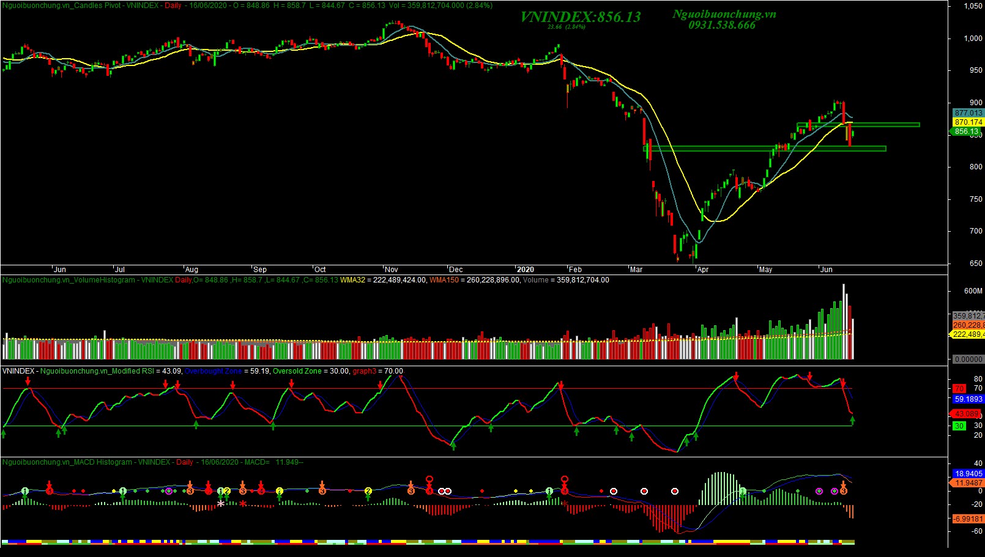This screenshot has width=985, height=557.
Task: Click the teal 877.013 value tag
Action: [x=968, y=113]
